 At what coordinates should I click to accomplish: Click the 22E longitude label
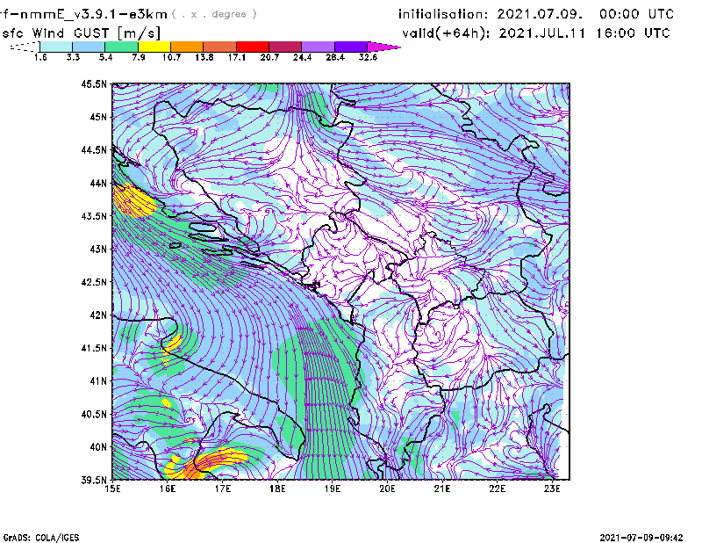tap(497, 489)
